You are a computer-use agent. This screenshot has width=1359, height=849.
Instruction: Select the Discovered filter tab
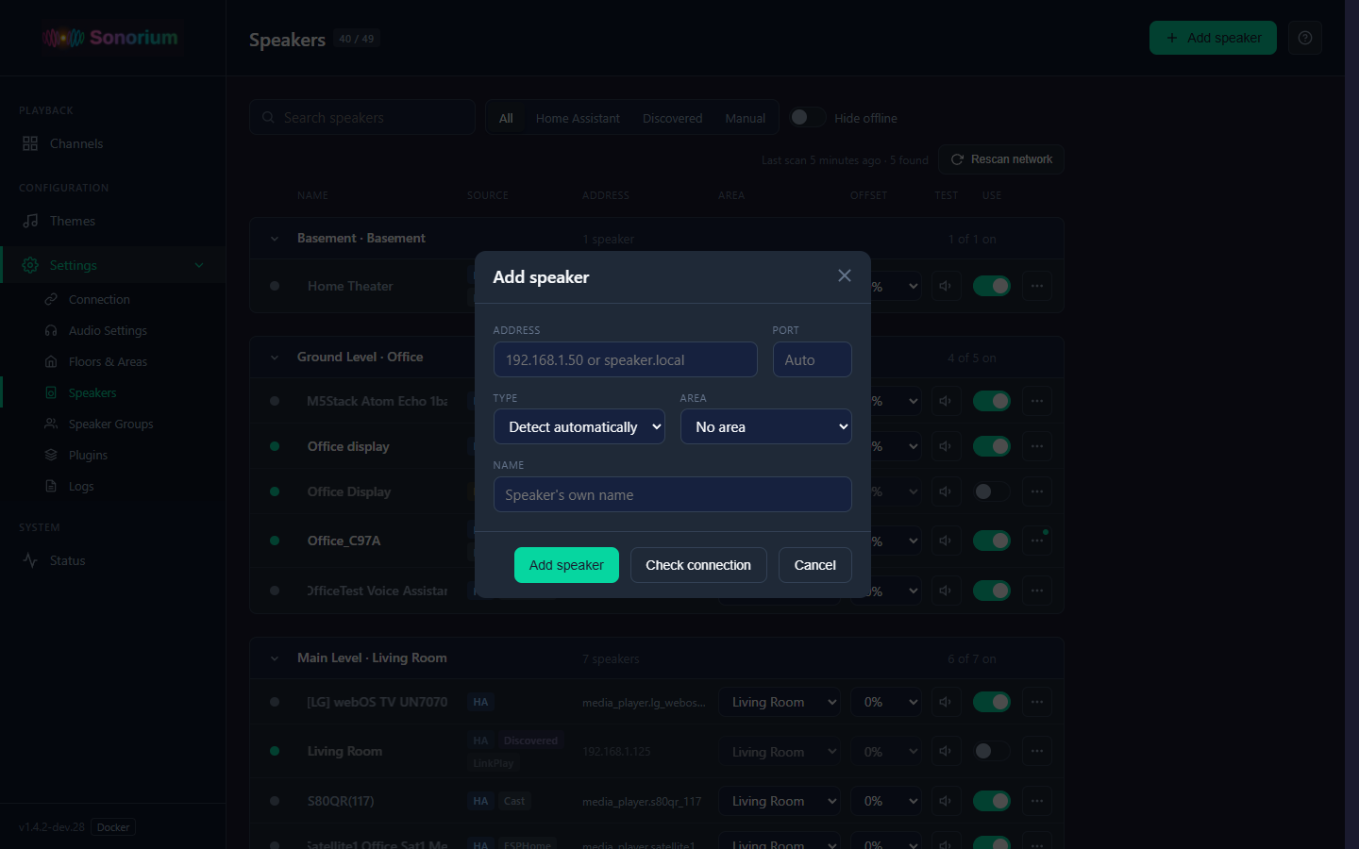point(672,118)
